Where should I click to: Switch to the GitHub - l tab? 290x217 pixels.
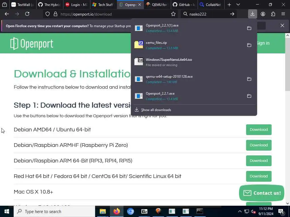pos(184,5)
